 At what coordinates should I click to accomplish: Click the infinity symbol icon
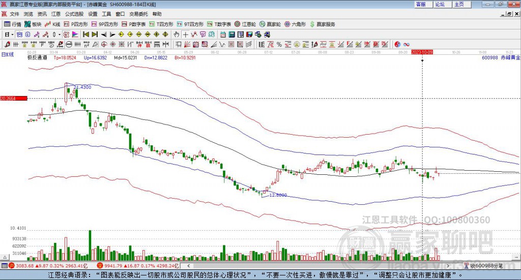[406, 44]
